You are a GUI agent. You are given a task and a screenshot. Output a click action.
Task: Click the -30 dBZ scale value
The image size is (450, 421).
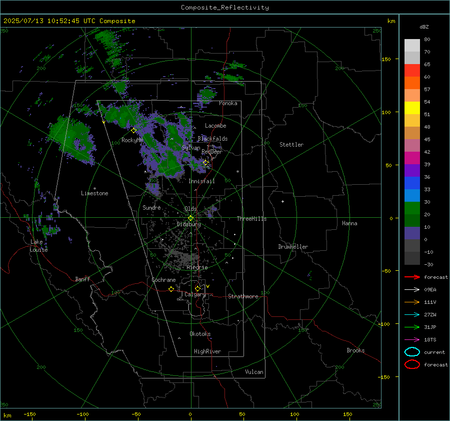point(428,264)
